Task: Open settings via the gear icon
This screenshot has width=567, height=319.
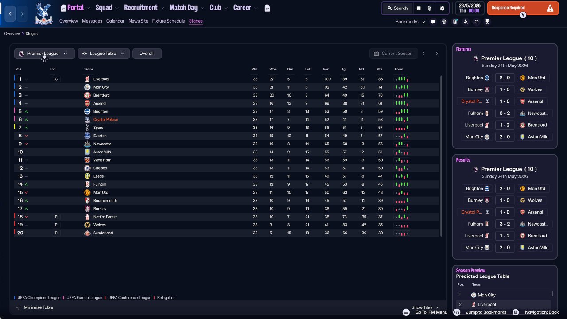Action: coord(442,8)
